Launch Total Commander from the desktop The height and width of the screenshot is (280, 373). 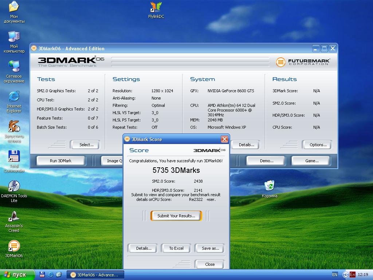tap(14, 156)
